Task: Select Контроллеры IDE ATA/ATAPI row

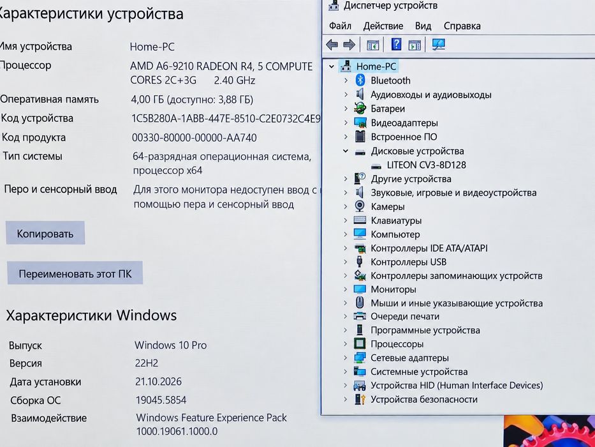Action: tap(429, 248)
